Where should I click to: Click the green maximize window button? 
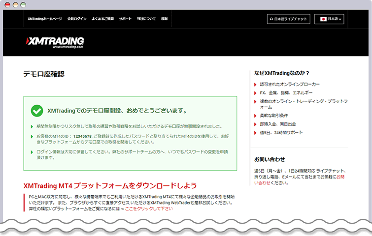coord(23,5)
